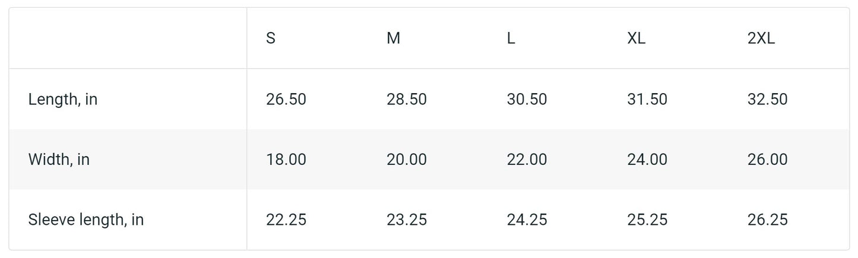Select the Sleeve length, in row label

(x=86, y=220)
